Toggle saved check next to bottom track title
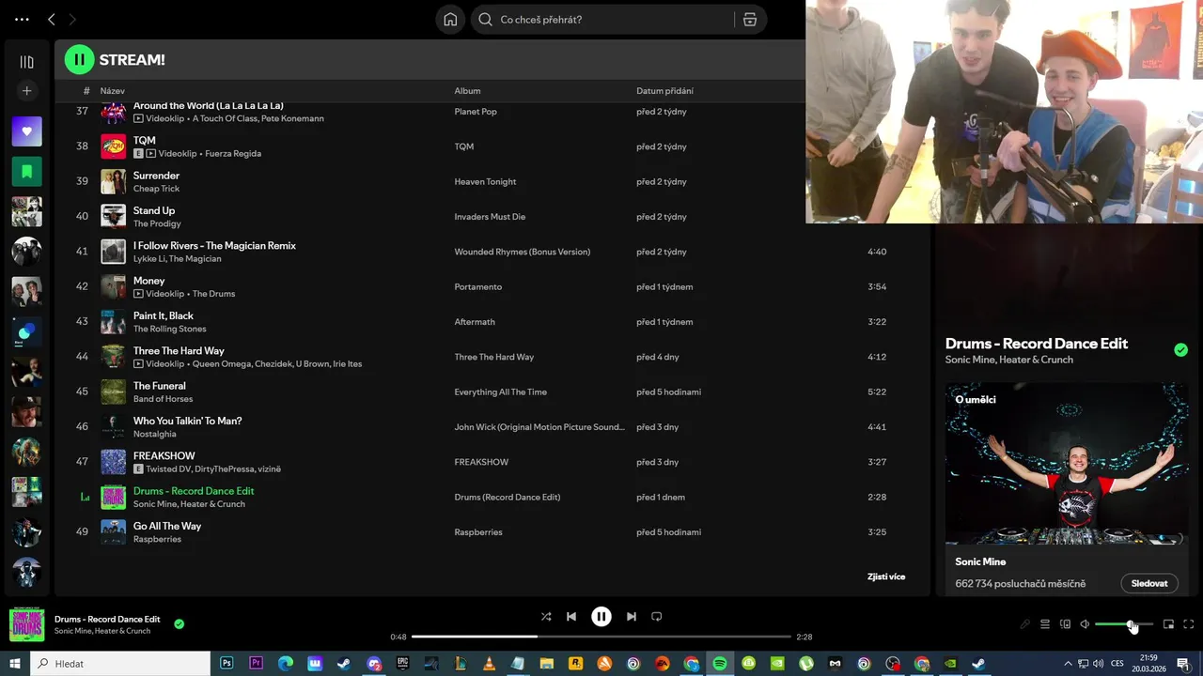 179,623
